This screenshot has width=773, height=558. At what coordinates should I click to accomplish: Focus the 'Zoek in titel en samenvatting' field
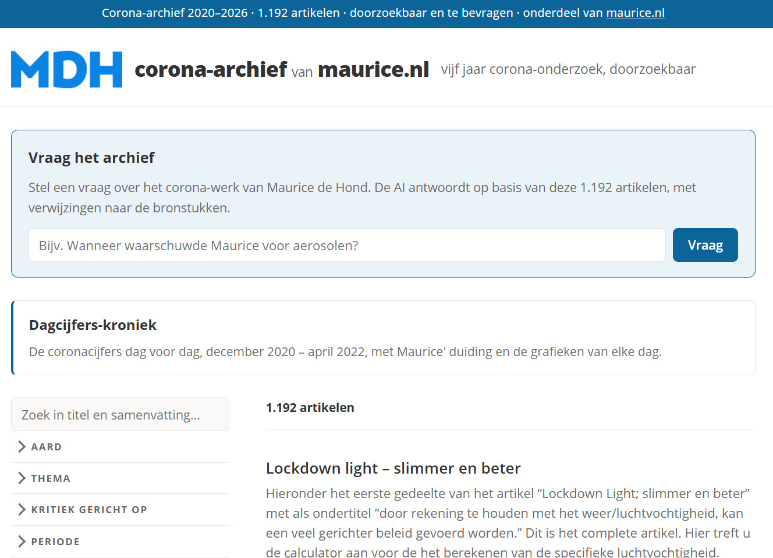click(120, 414)
